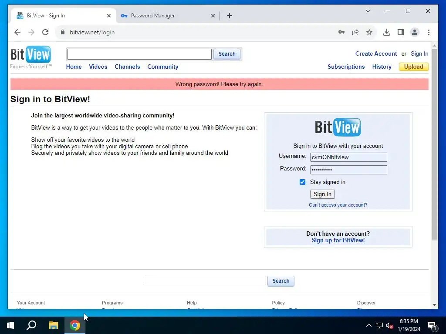Open the Windows Start menu
The width and height of the screenshot is (446, 334).
(x=10, y=325)
